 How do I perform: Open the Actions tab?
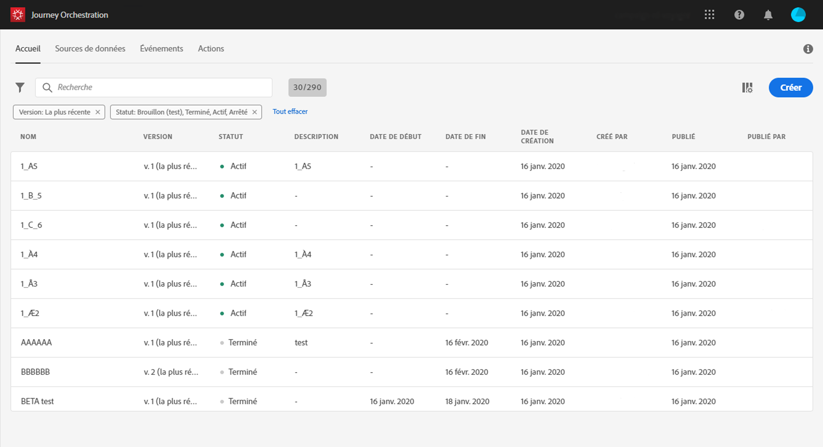(211, 49)
